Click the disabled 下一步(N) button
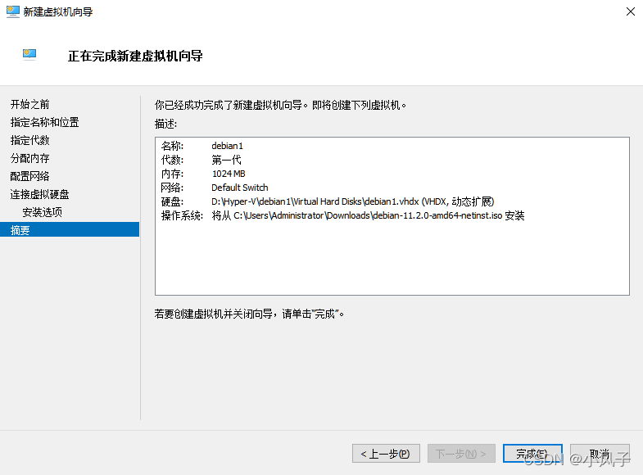This screenshot has height=475, width=643. click(x=461, y=454)
